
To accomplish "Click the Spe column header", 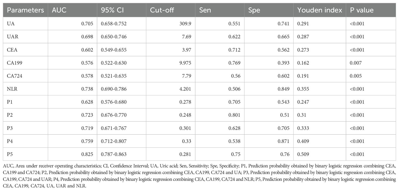I will 254,10.
